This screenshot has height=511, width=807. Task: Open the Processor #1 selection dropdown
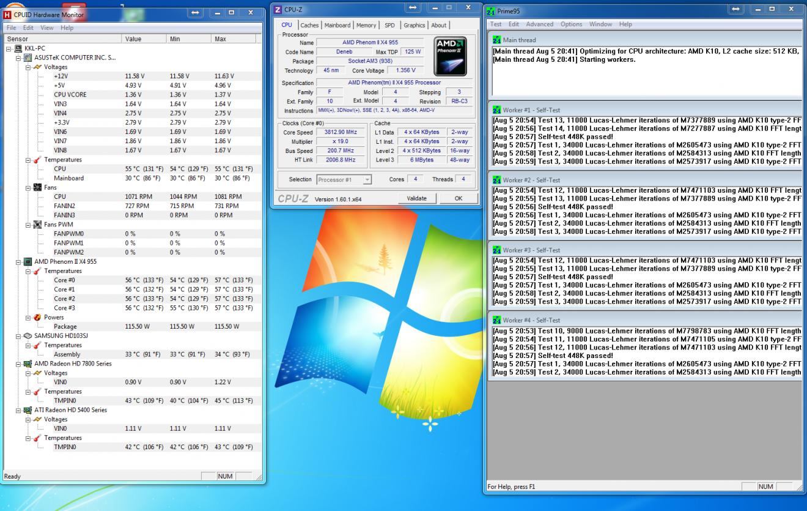tap(367, 180)
